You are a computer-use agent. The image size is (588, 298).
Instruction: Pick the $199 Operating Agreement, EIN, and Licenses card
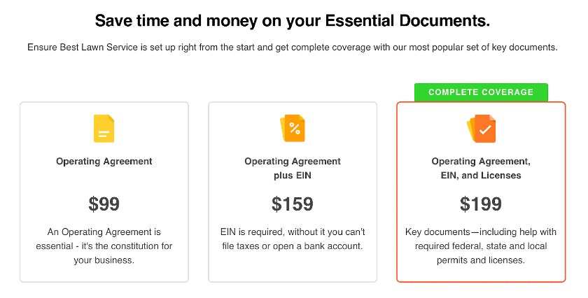tap(481, 192)
